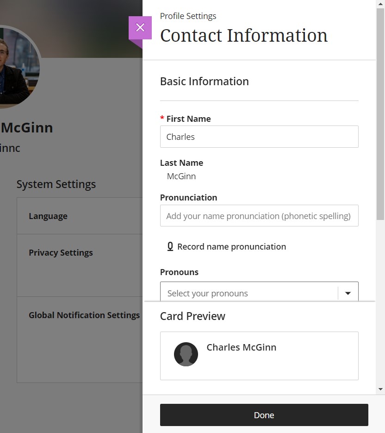Click the Last Name value McGinn

click(x=181, y=176)
